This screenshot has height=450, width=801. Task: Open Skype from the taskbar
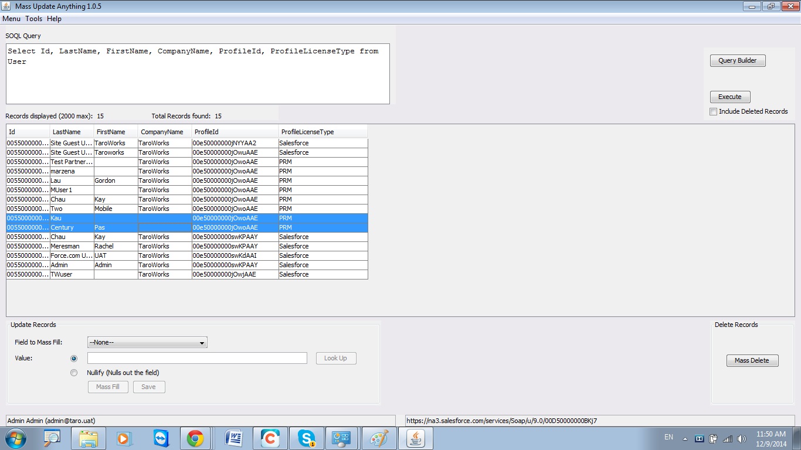[x=306, y=438]
